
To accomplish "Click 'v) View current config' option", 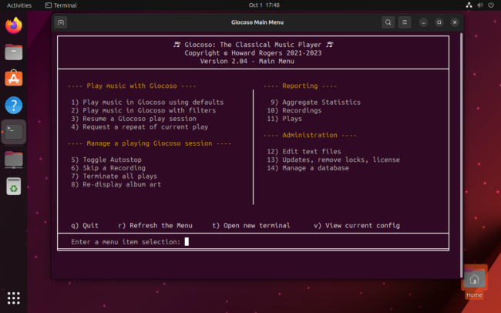I will 357,225.
